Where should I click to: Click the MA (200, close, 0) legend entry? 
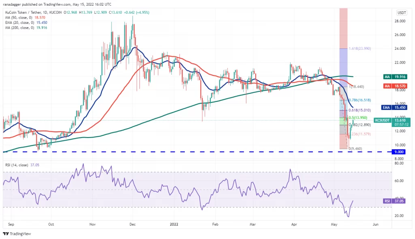26,27
